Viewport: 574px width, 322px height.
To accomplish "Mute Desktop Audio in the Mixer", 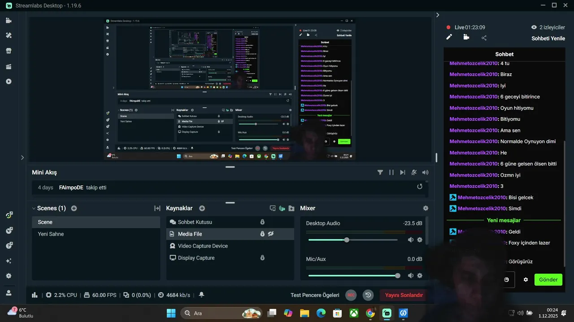I will click(410, 240).
